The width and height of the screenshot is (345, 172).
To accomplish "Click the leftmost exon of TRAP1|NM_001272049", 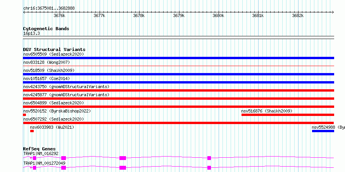I will (34, 168).
